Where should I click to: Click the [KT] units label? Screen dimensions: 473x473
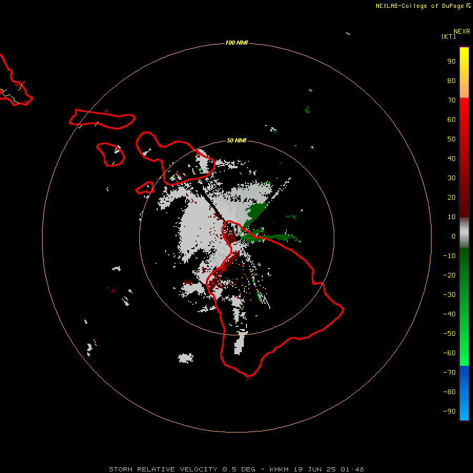point(449,36)
